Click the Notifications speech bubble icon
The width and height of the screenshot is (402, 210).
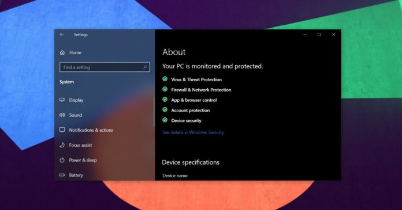click(62, 130)
